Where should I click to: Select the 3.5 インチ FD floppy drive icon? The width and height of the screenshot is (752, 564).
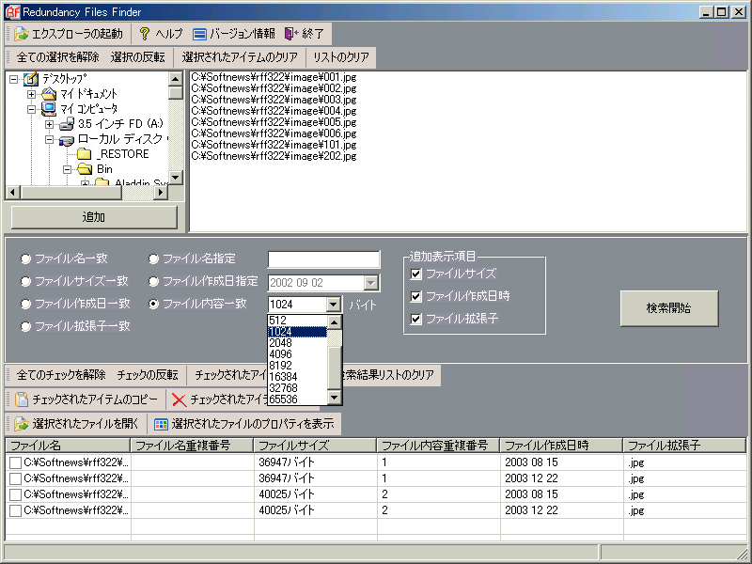coord(67,124)
